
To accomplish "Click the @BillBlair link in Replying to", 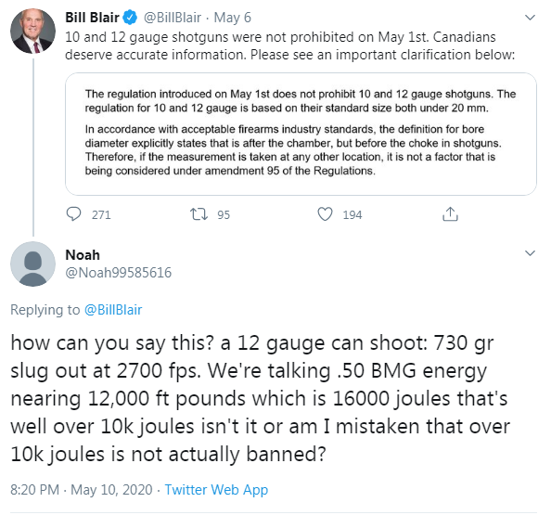I will click(x=113, y=310).
